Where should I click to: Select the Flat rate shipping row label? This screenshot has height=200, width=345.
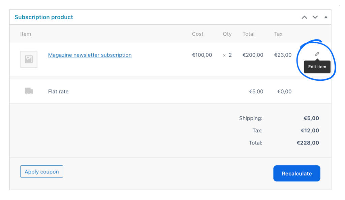click(x=58, y=91)
